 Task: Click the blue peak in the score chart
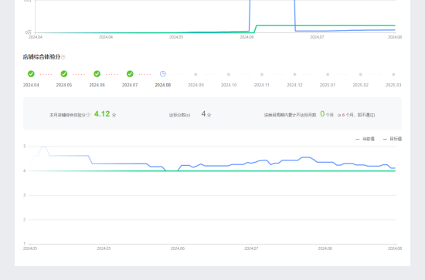(43, 147)
